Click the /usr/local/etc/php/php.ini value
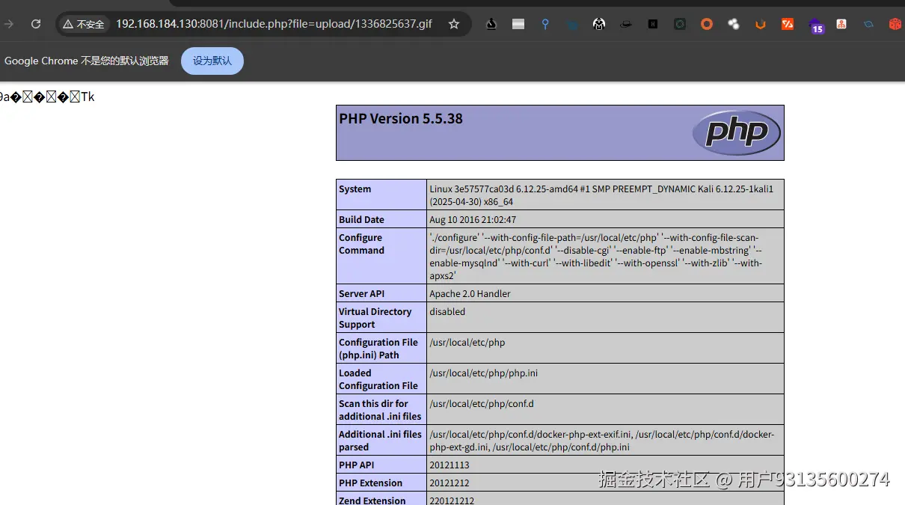 (483, 373)
